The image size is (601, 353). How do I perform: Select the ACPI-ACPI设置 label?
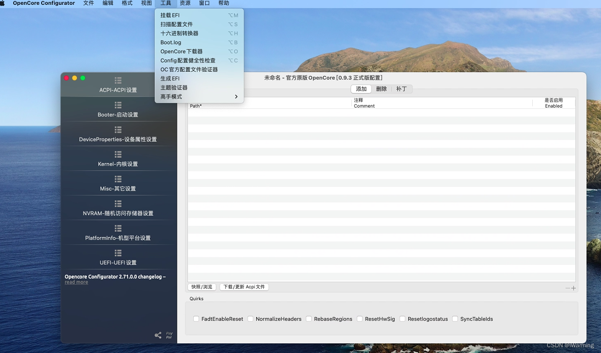[118, 90]
